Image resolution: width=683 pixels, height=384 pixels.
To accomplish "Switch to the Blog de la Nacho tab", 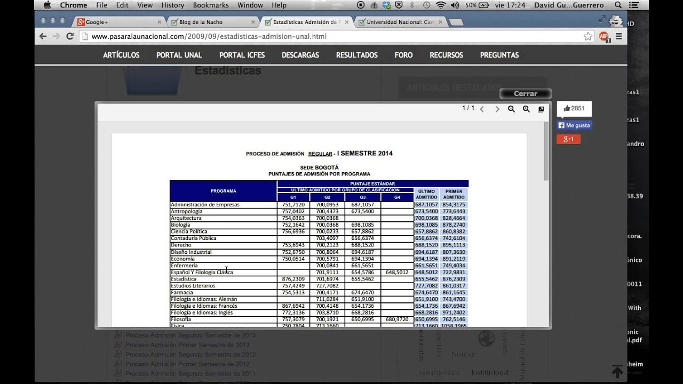I will (x=212, y=22).
